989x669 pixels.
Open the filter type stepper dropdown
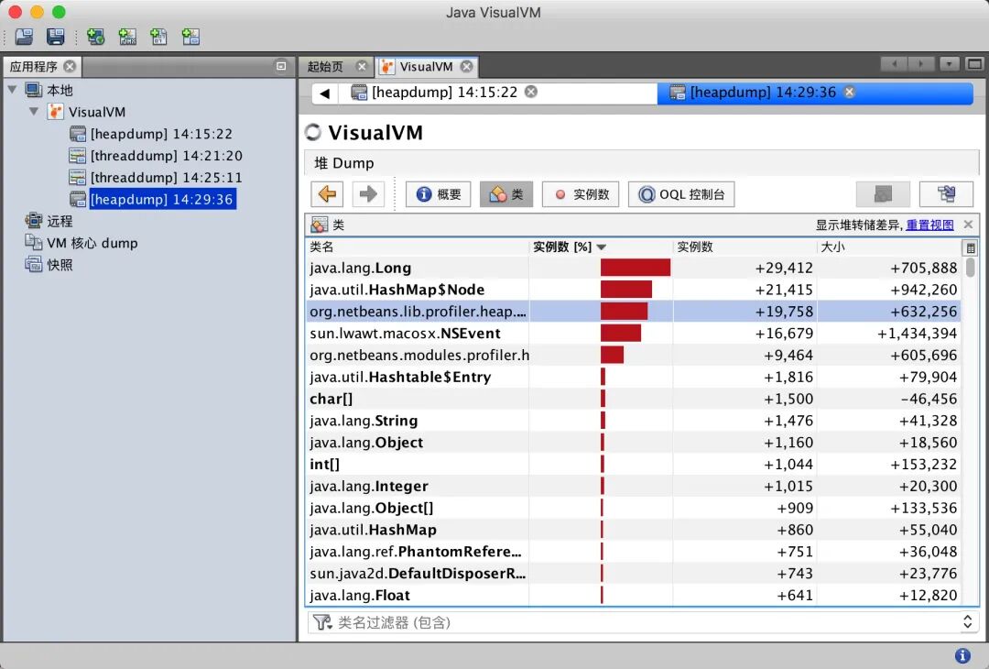(968, 622)
